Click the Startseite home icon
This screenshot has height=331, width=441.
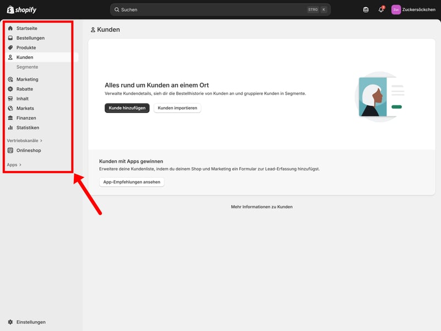[x=10, y=28]
